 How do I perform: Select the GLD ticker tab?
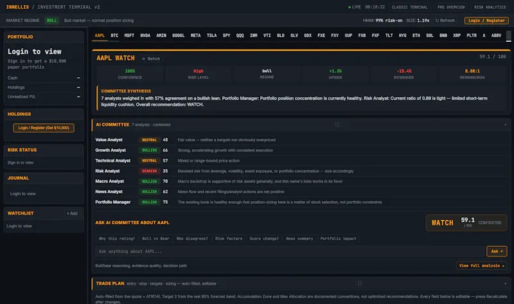coord(281,35)
